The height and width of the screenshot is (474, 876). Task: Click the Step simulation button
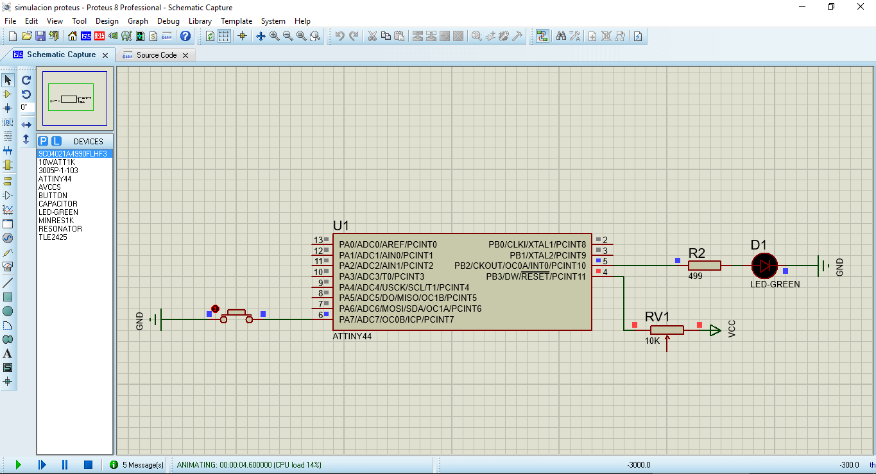[x=42, y=464]
